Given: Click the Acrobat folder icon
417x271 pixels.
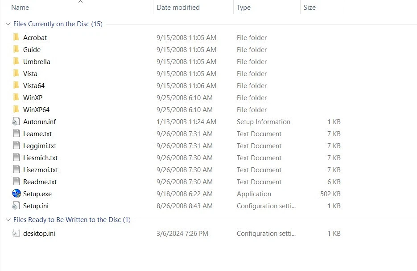Looking at the screenshot, I should (x=16, y=37).
